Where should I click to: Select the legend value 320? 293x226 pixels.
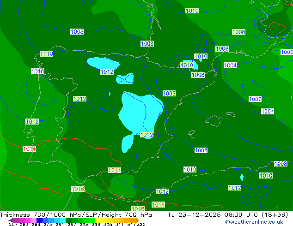click(x=141, y=224)
